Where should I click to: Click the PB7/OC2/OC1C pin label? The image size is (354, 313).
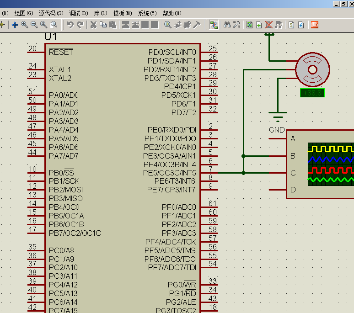click(75, 233)
